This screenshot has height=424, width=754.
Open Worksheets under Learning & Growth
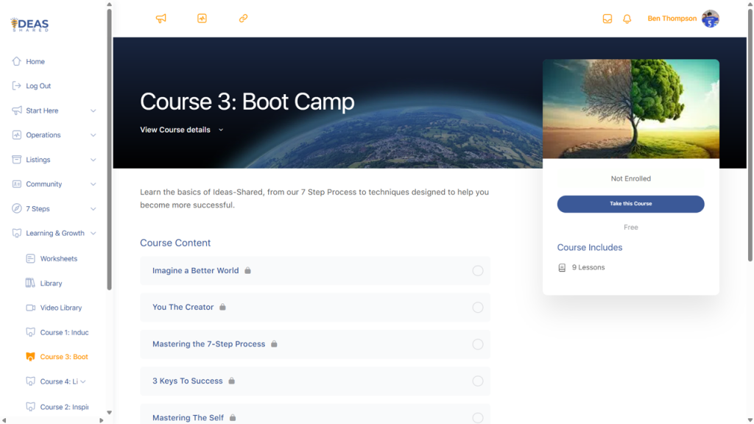tap(59, 258)
